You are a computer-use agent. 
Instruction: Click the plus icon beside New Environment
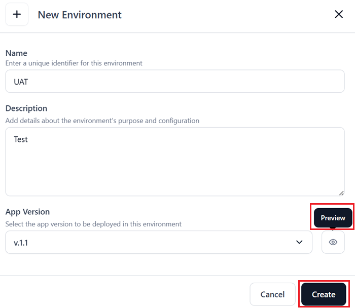click(x=17, y=15)
